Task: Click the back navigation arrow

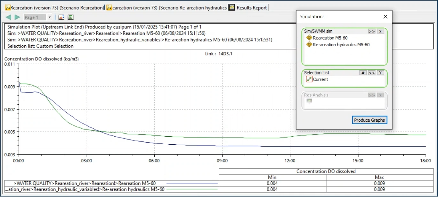Action: [8, 17]
